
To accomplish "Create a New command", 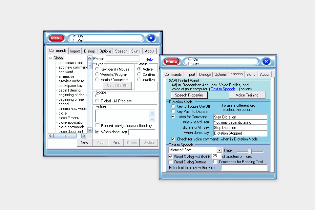I will [x=85, y=142].
